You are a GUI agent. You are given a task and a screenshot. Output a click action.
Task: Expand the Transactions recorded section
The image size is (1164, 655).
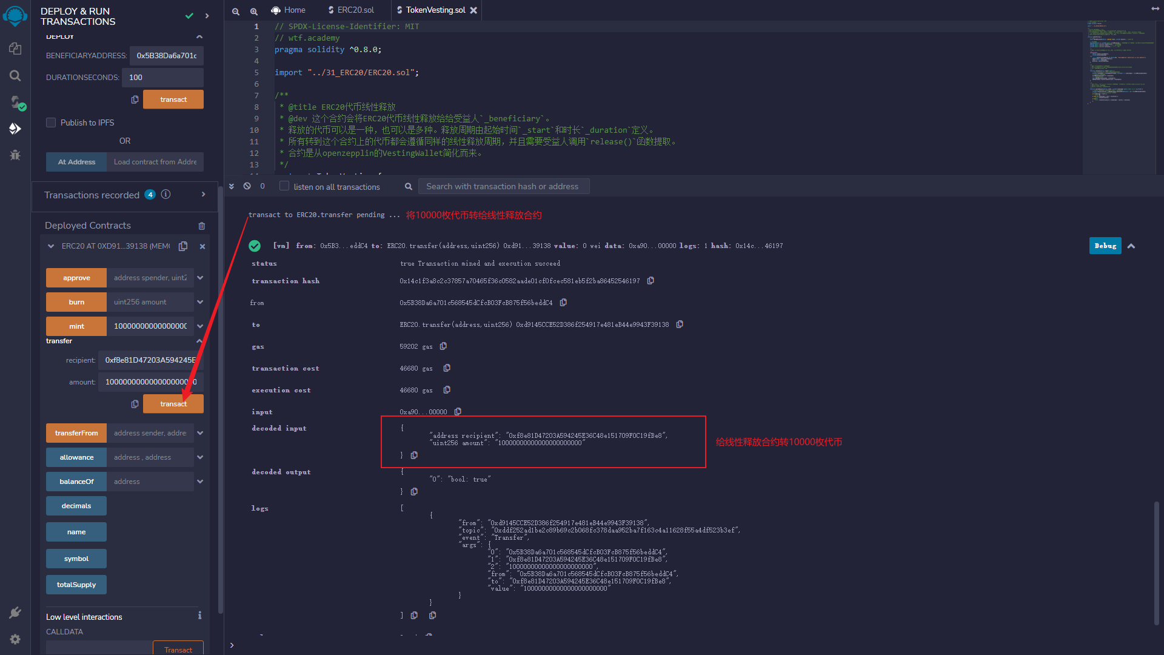point(203,195)
